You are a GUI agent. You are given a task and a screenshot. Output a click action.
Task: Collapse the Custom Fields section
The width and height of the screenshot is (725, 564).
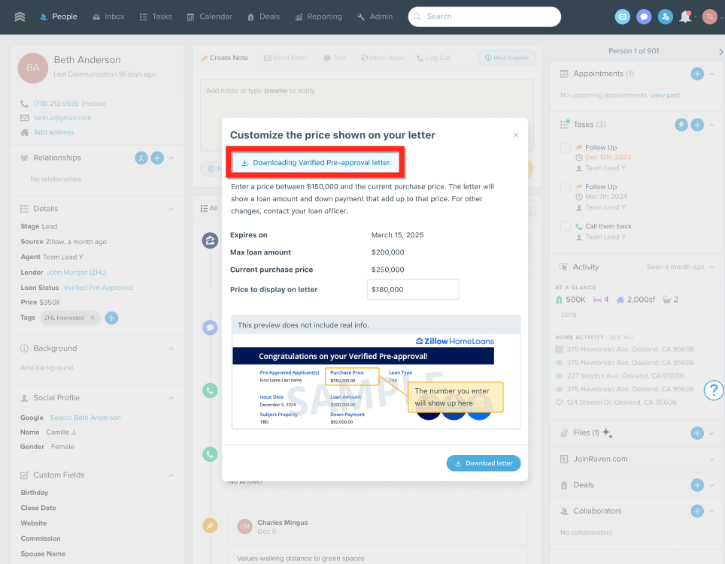coord(171,475)
